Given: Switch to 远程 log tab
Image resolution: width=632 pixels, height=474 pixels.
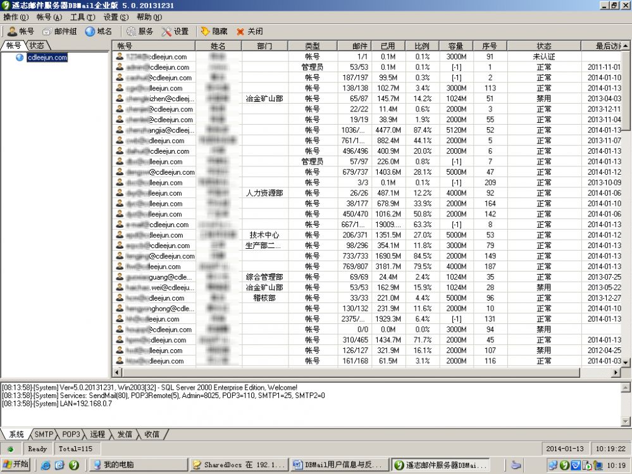Looking at the screenshot, I should coord(97,434).
